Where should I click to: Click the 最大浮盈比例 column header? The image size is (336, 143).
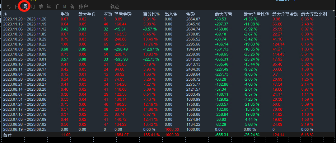pos(314,14)
